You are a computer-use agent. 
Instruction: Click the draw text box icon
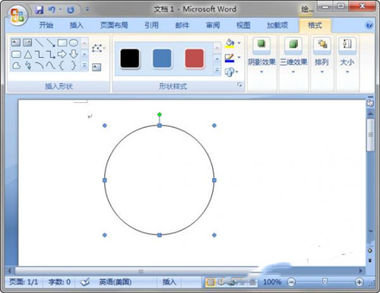97,67
